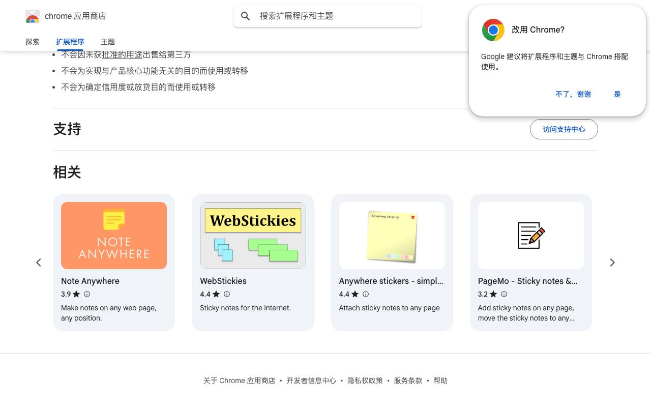This screenshot has width=651, height=407.
Task: Click the star icon beside Note Anywhere's 3.9 rating
Action: (76, 294)
